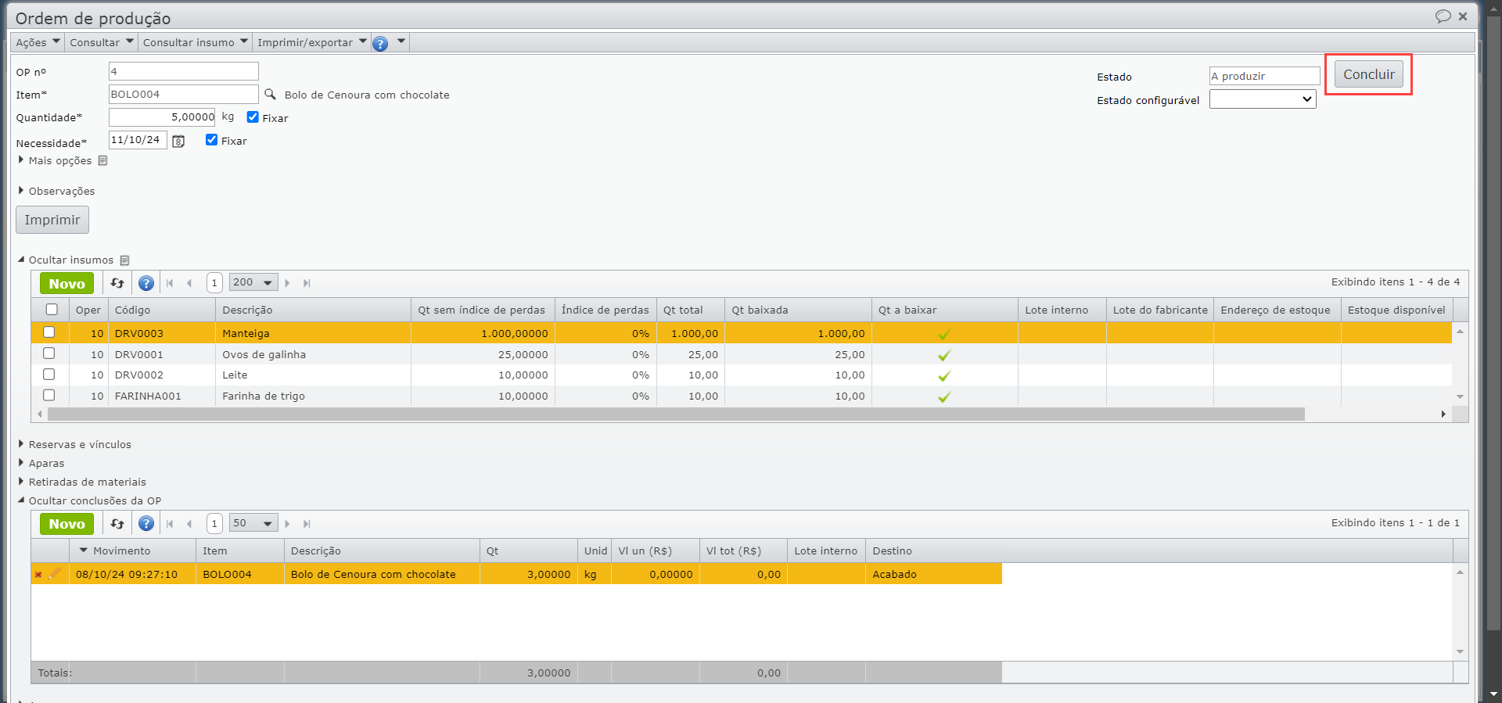Click the green check in Ovos de galinha row
The height and width of the screenshot is (703, 1502).
[x=944, y=356]
